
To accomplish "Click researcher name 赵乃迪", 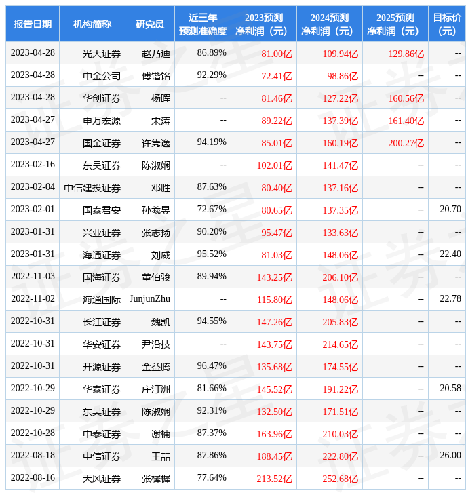I will point(155,54).
